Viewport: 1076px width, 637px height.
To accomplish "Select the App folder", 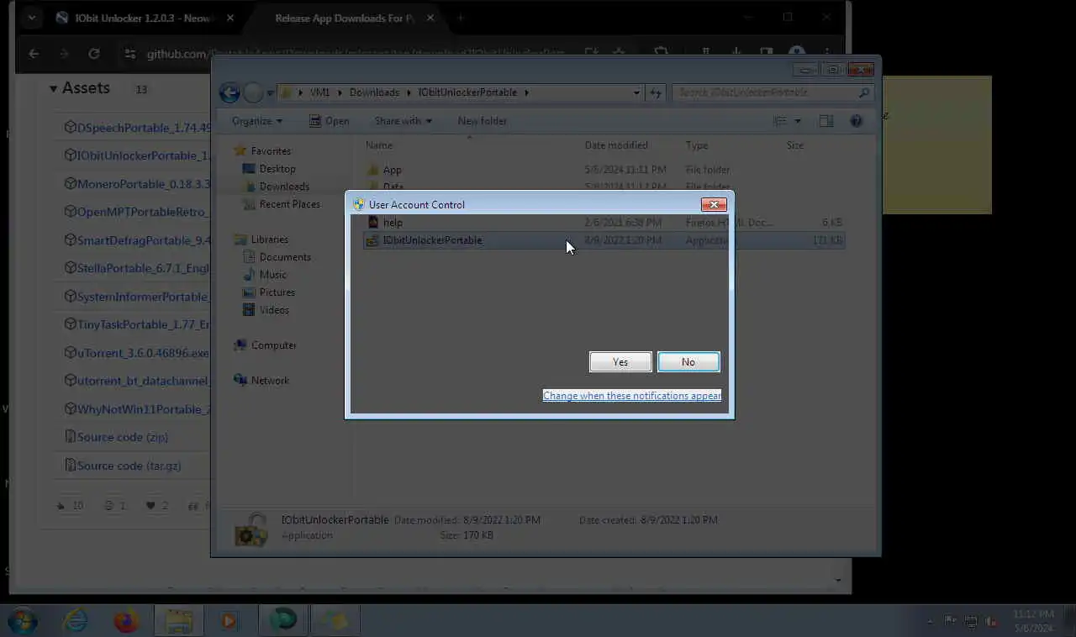I will 392,170.
